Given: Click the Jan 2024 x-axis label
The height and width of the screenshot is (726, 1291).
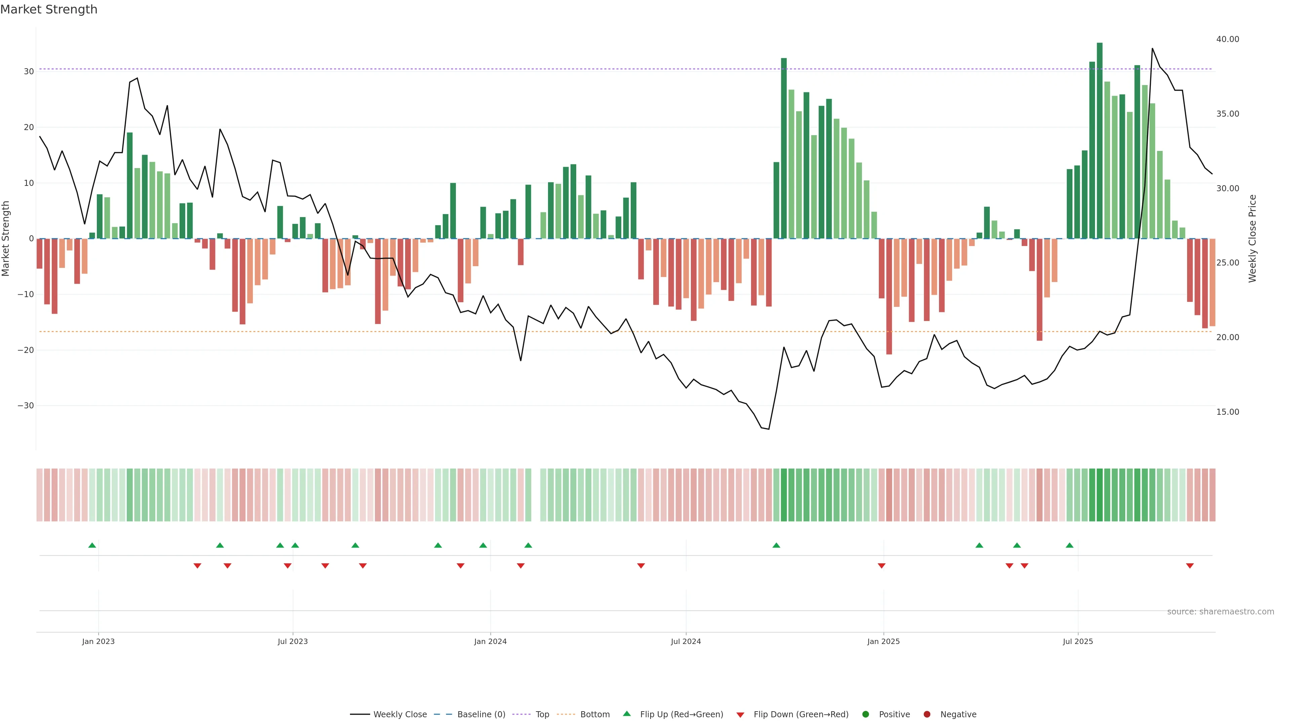Looking at the screenshot, I should click(490, 641).
